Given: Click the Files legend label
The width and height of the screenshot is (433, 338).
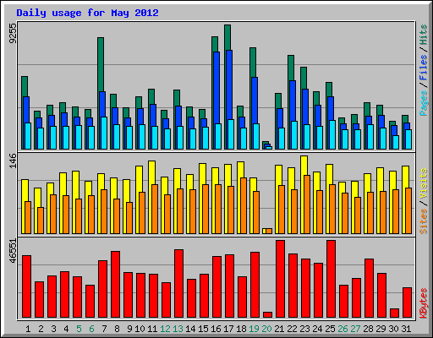Looking at the screenshot, I should 424,68.
